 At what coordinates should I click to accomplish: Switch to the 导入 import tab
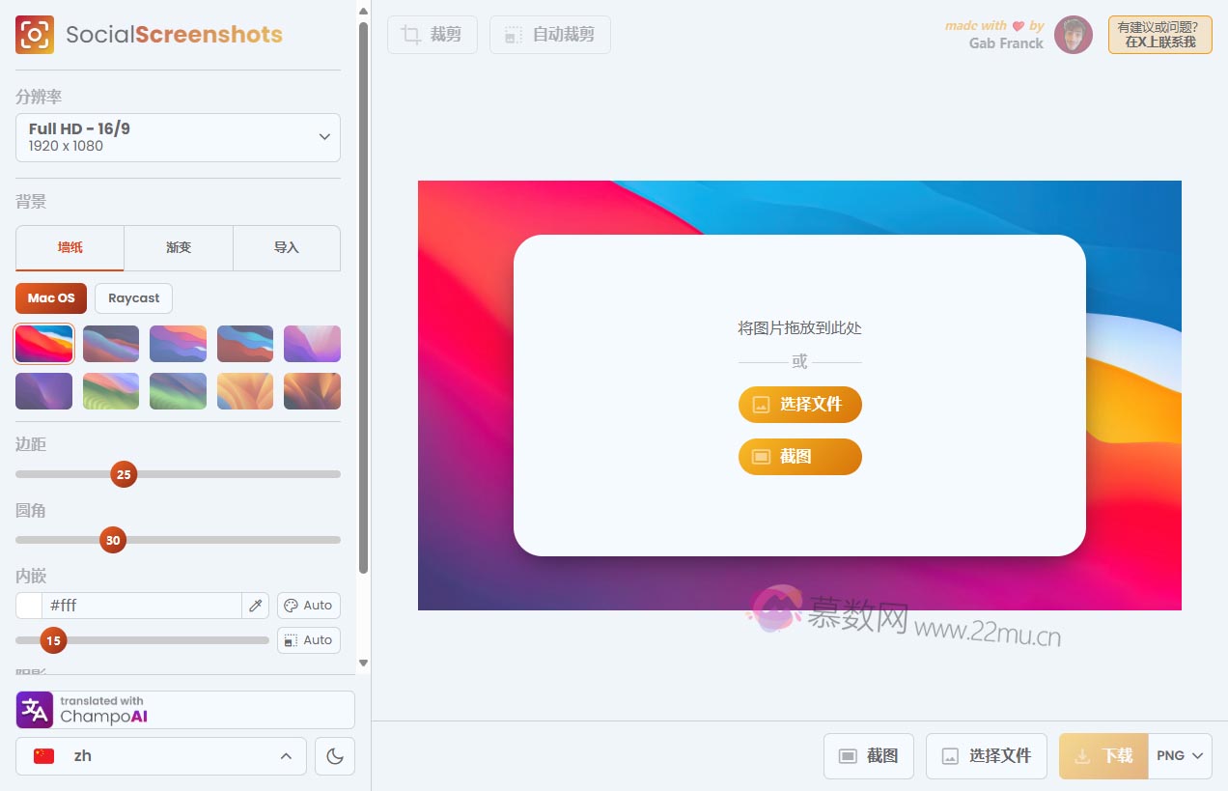coord(287,248)
